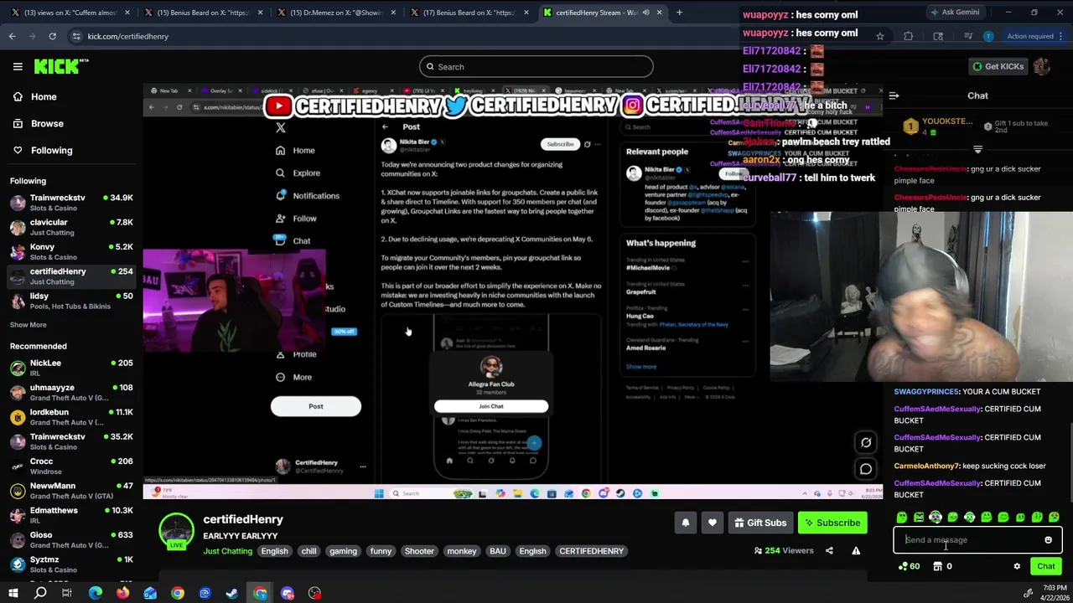Open Windows taskbar search

(40, 593)
